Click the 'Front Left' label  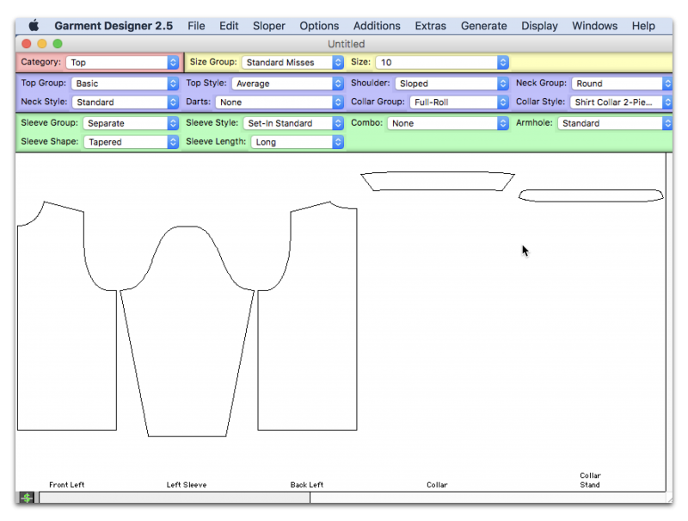pos(67,485)
